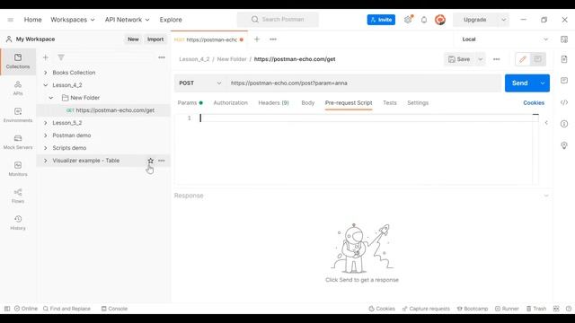Open environment quick look icon
This screenshot has height=323, width=575.
pyautogui.click(x=564, y=39)
